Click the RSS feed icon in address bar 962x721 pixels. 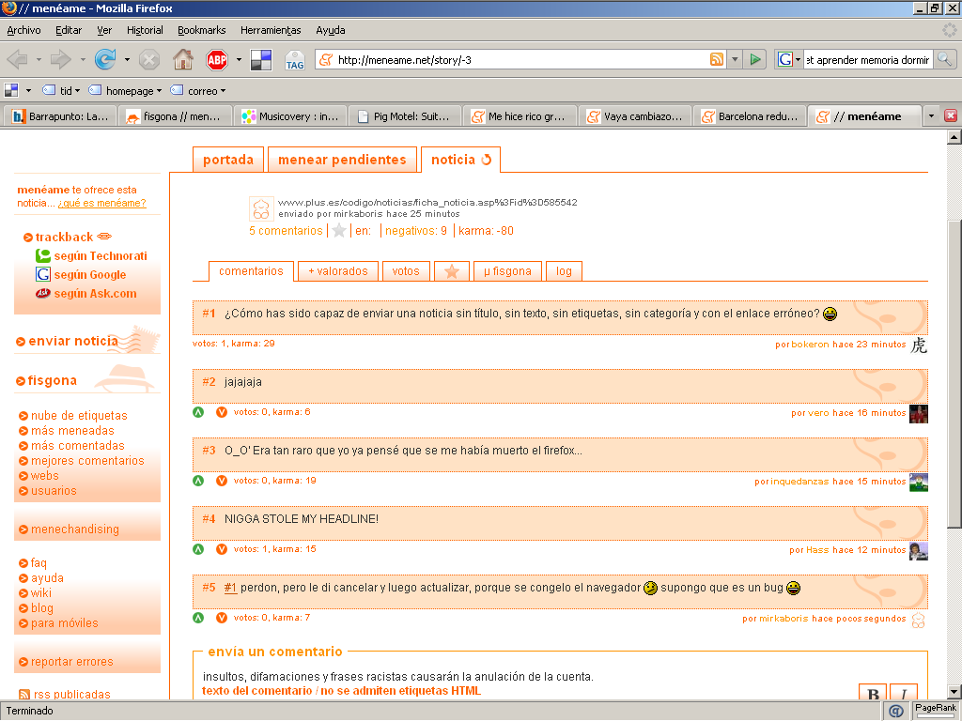[x=717, y=60]
